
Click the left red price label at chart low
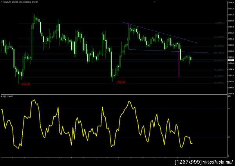pyautogui.click(x=25, y=84)
